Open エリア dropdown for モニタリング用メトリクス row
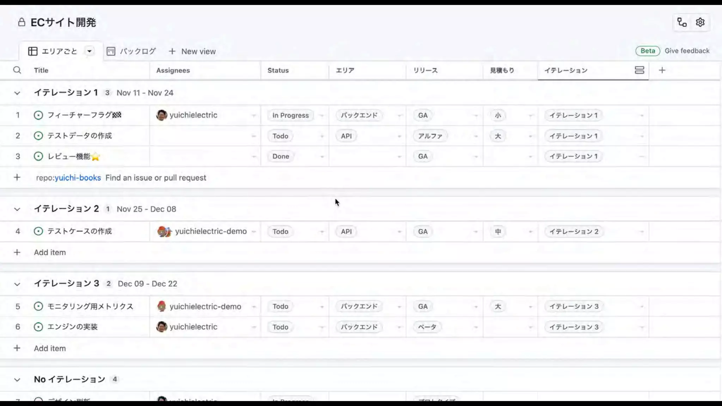The image size is (722, 406). (x=399, y=307)
